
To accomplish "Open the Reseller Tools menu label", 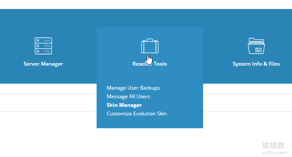I will (150, 64).
